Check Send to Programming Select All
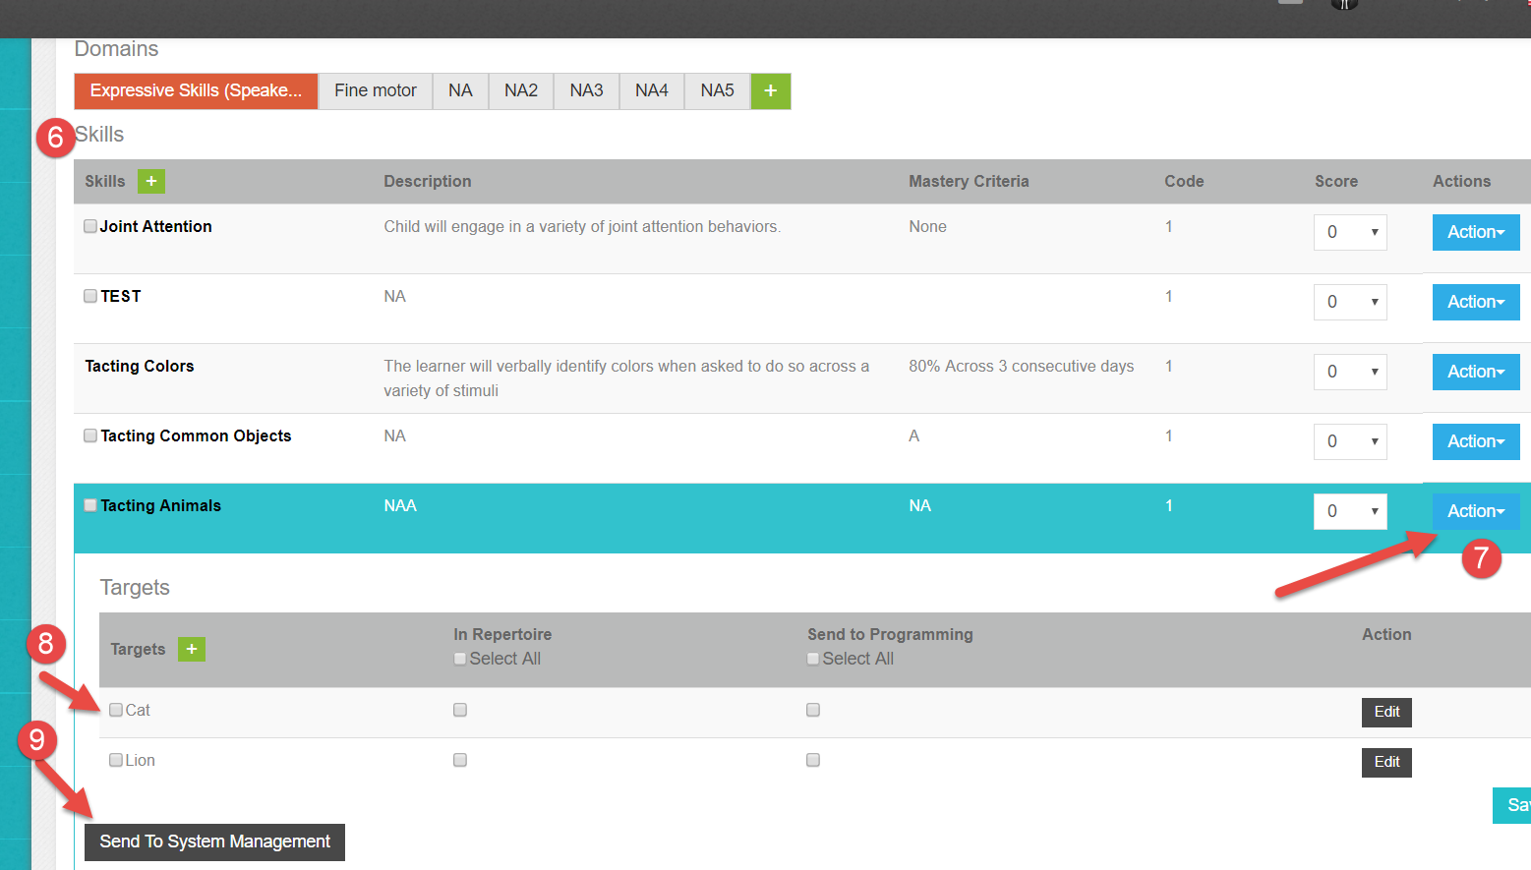1531x870 pixels. (x=813, y=659)
